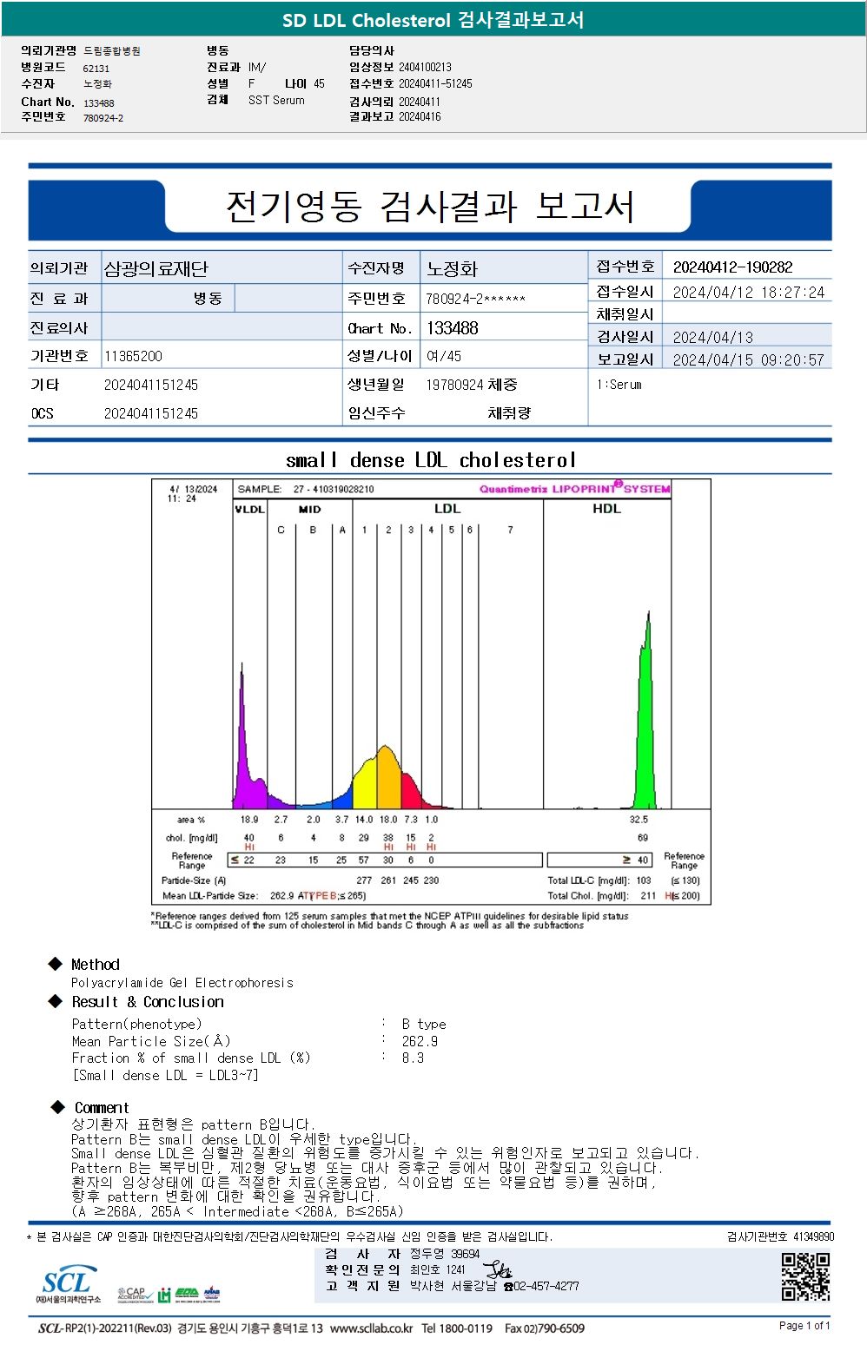
Task: Click the diamond bullet beside Result & Conclusion
Action: pyautogui.click(x=56, y=1001)
